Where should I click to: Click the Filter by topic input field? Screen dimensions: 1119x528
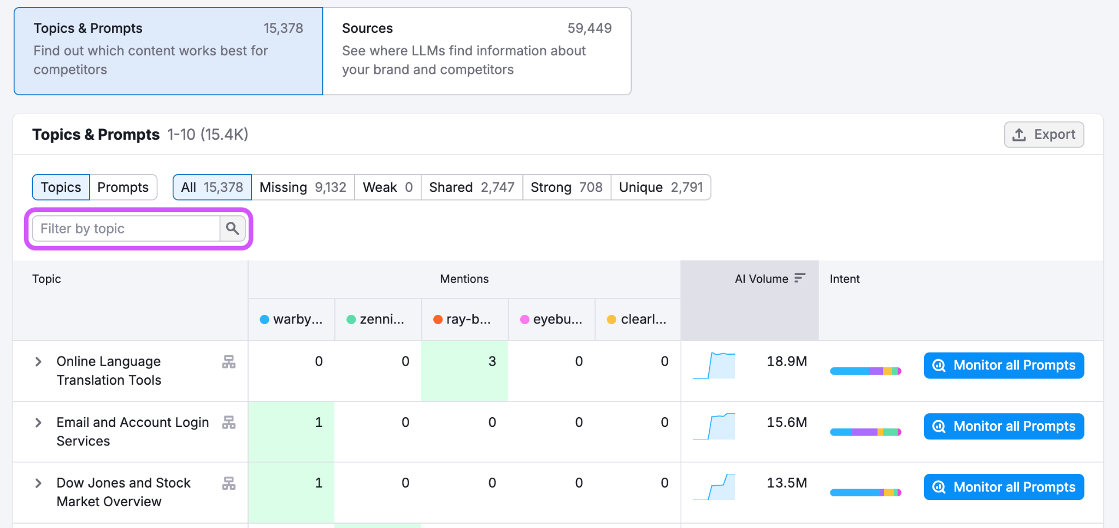(125, 228)
